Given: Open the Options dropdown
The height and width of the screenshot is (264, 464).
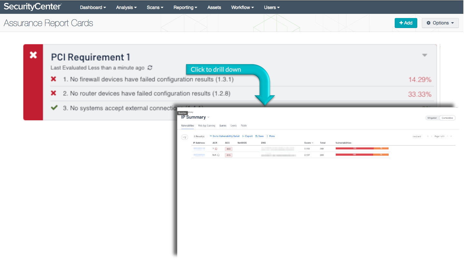Looking at the screenshot, I should coord(440,23).
